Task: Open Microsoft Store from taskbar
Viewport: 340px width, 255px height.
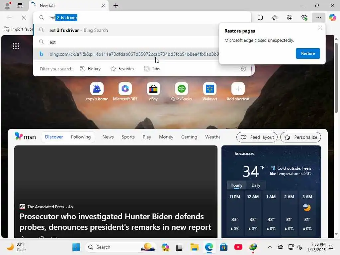Action: pyautogui.click(x=223, y=247)
